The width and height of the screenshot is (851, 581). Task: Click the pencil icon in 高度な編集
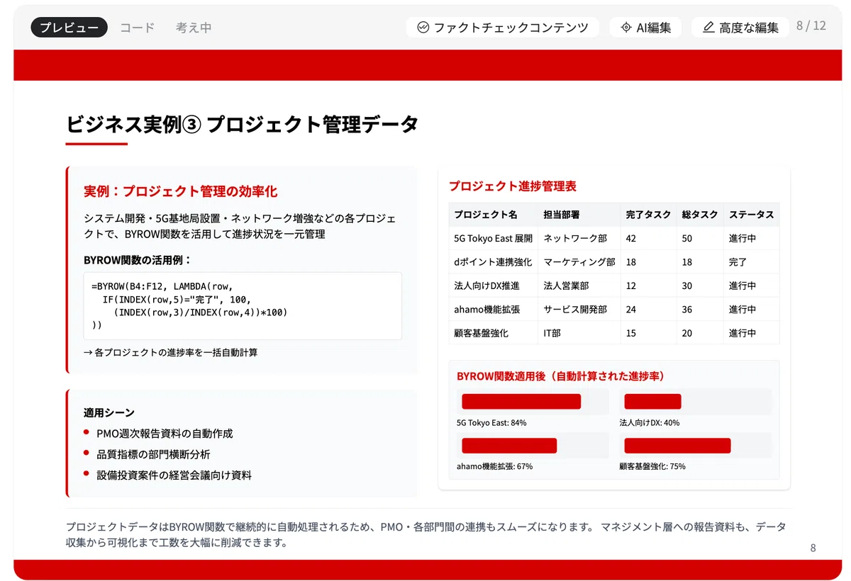708,28
